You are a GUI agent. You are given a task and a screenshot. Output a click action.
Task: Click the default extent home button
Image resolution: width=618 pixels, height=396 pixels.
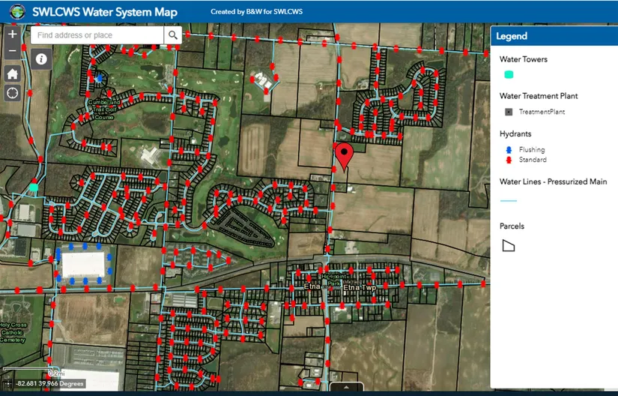point(12,73)
